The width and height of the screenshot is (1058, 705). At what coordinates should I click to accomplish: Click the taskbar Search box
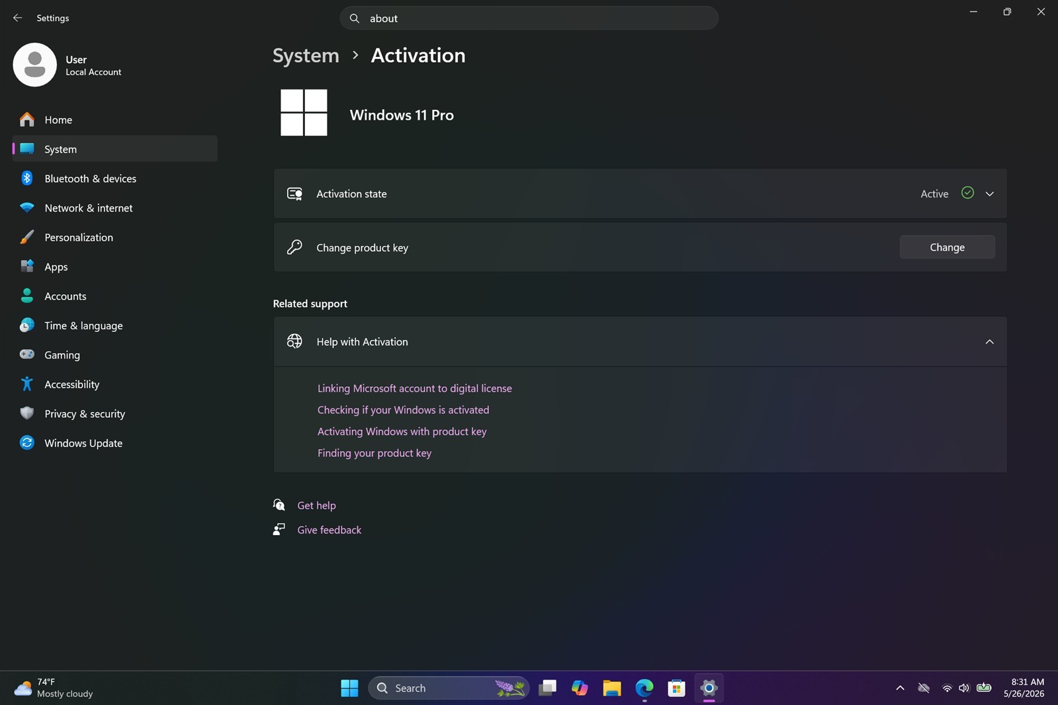pyautogui.click(x=449, y=688)
